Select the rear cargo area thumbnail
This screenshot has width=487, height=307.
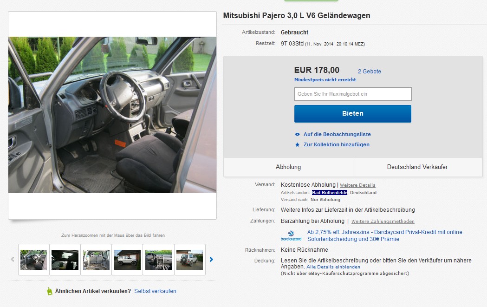click(x=96, y=260)
